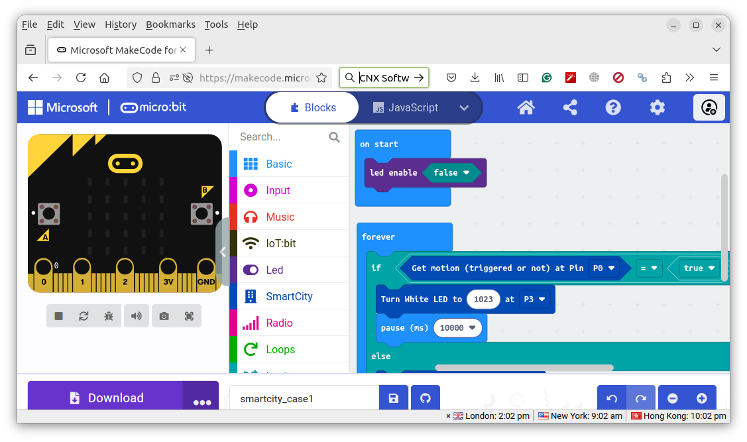The height and width of the screenshot is (442, 747).
Task: Open the Tools menu
Action: (216, 25)
